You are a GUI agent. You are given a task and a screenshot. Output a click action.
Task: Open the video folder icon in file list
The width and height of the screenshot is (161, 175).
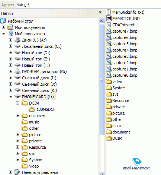pyautogui.click(x=109, y=82)
